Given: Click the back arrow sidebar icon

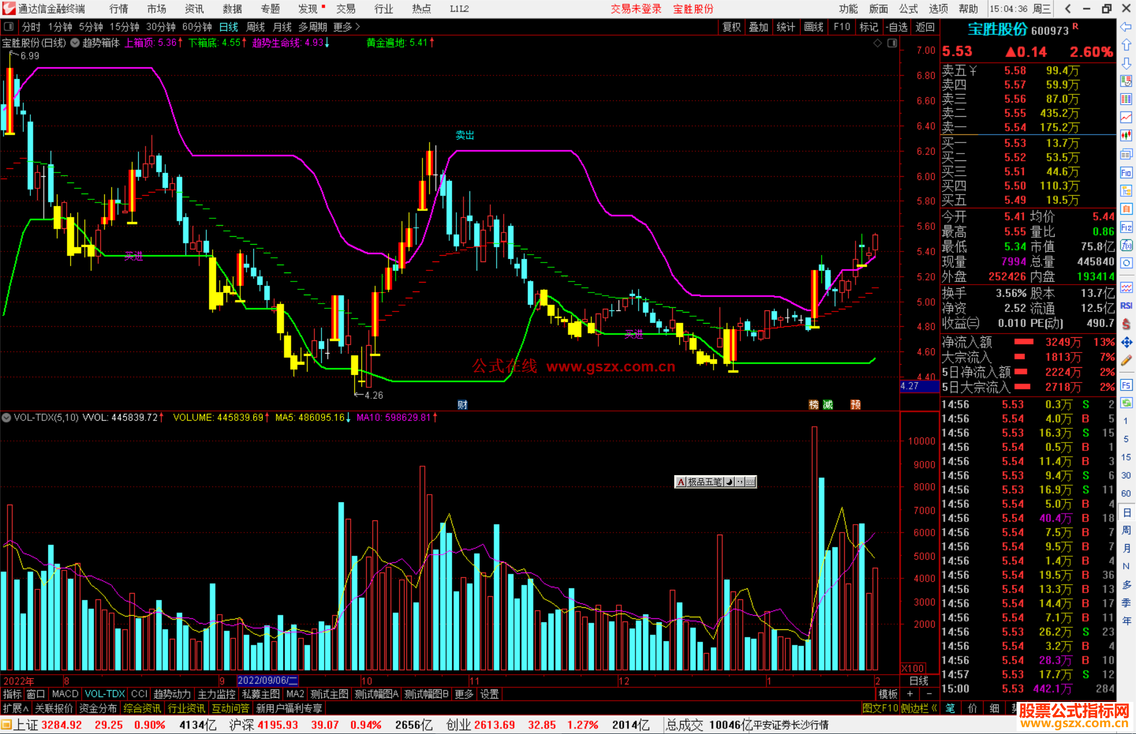Looking at the screenshot, I should point(1126,27).
